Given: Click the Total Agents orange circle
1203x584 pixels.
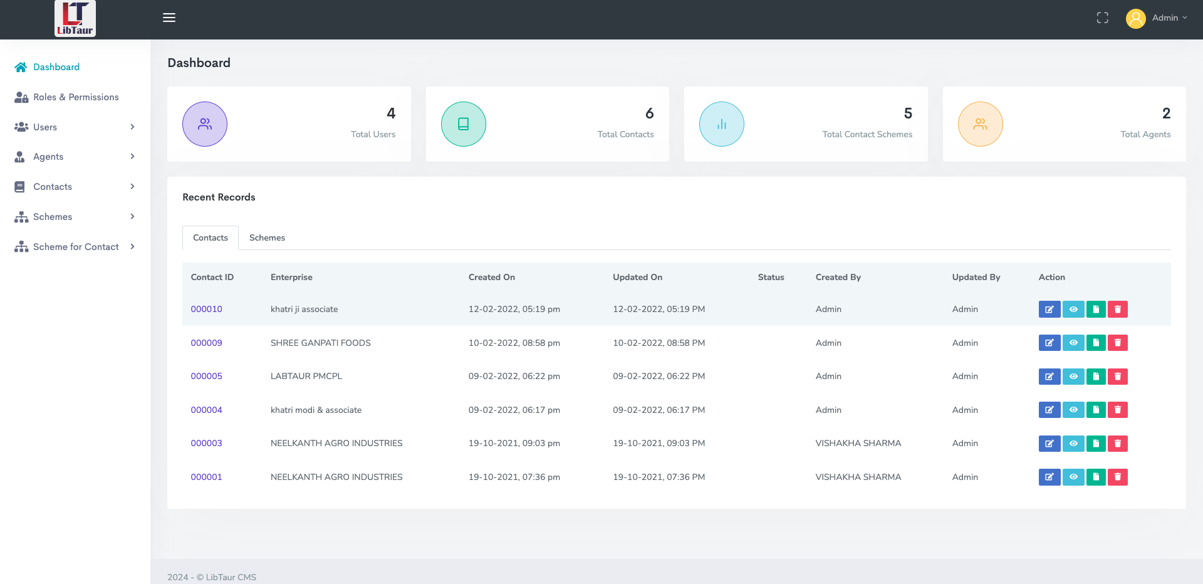Looking at the screenshot, I should (x=980, y=124).
